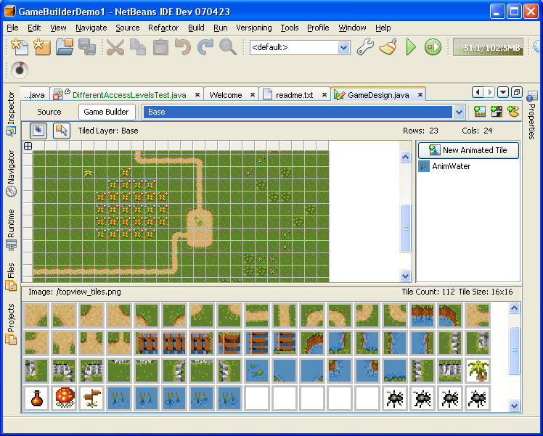
Task: Open the Window menu
Action: pyautogui.click(x=352, y=28)
